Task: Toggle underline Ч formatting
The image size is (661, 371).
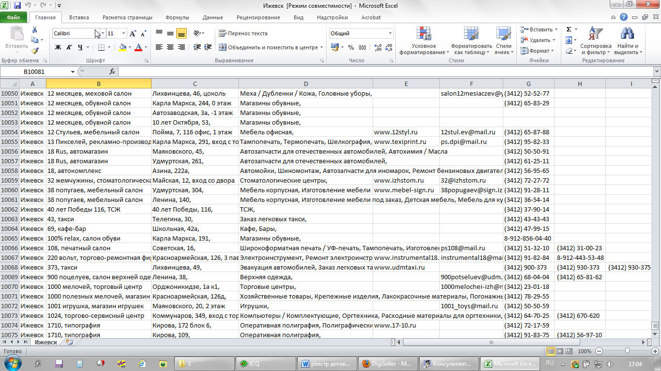Action: (x=80, y=47)
